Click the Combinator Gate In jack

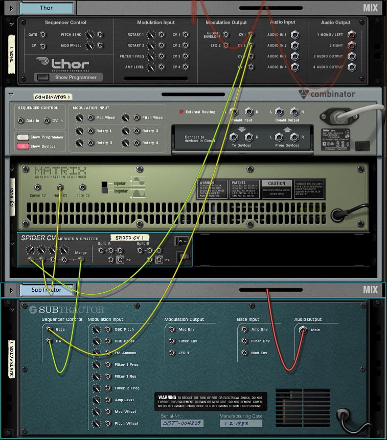20,121
